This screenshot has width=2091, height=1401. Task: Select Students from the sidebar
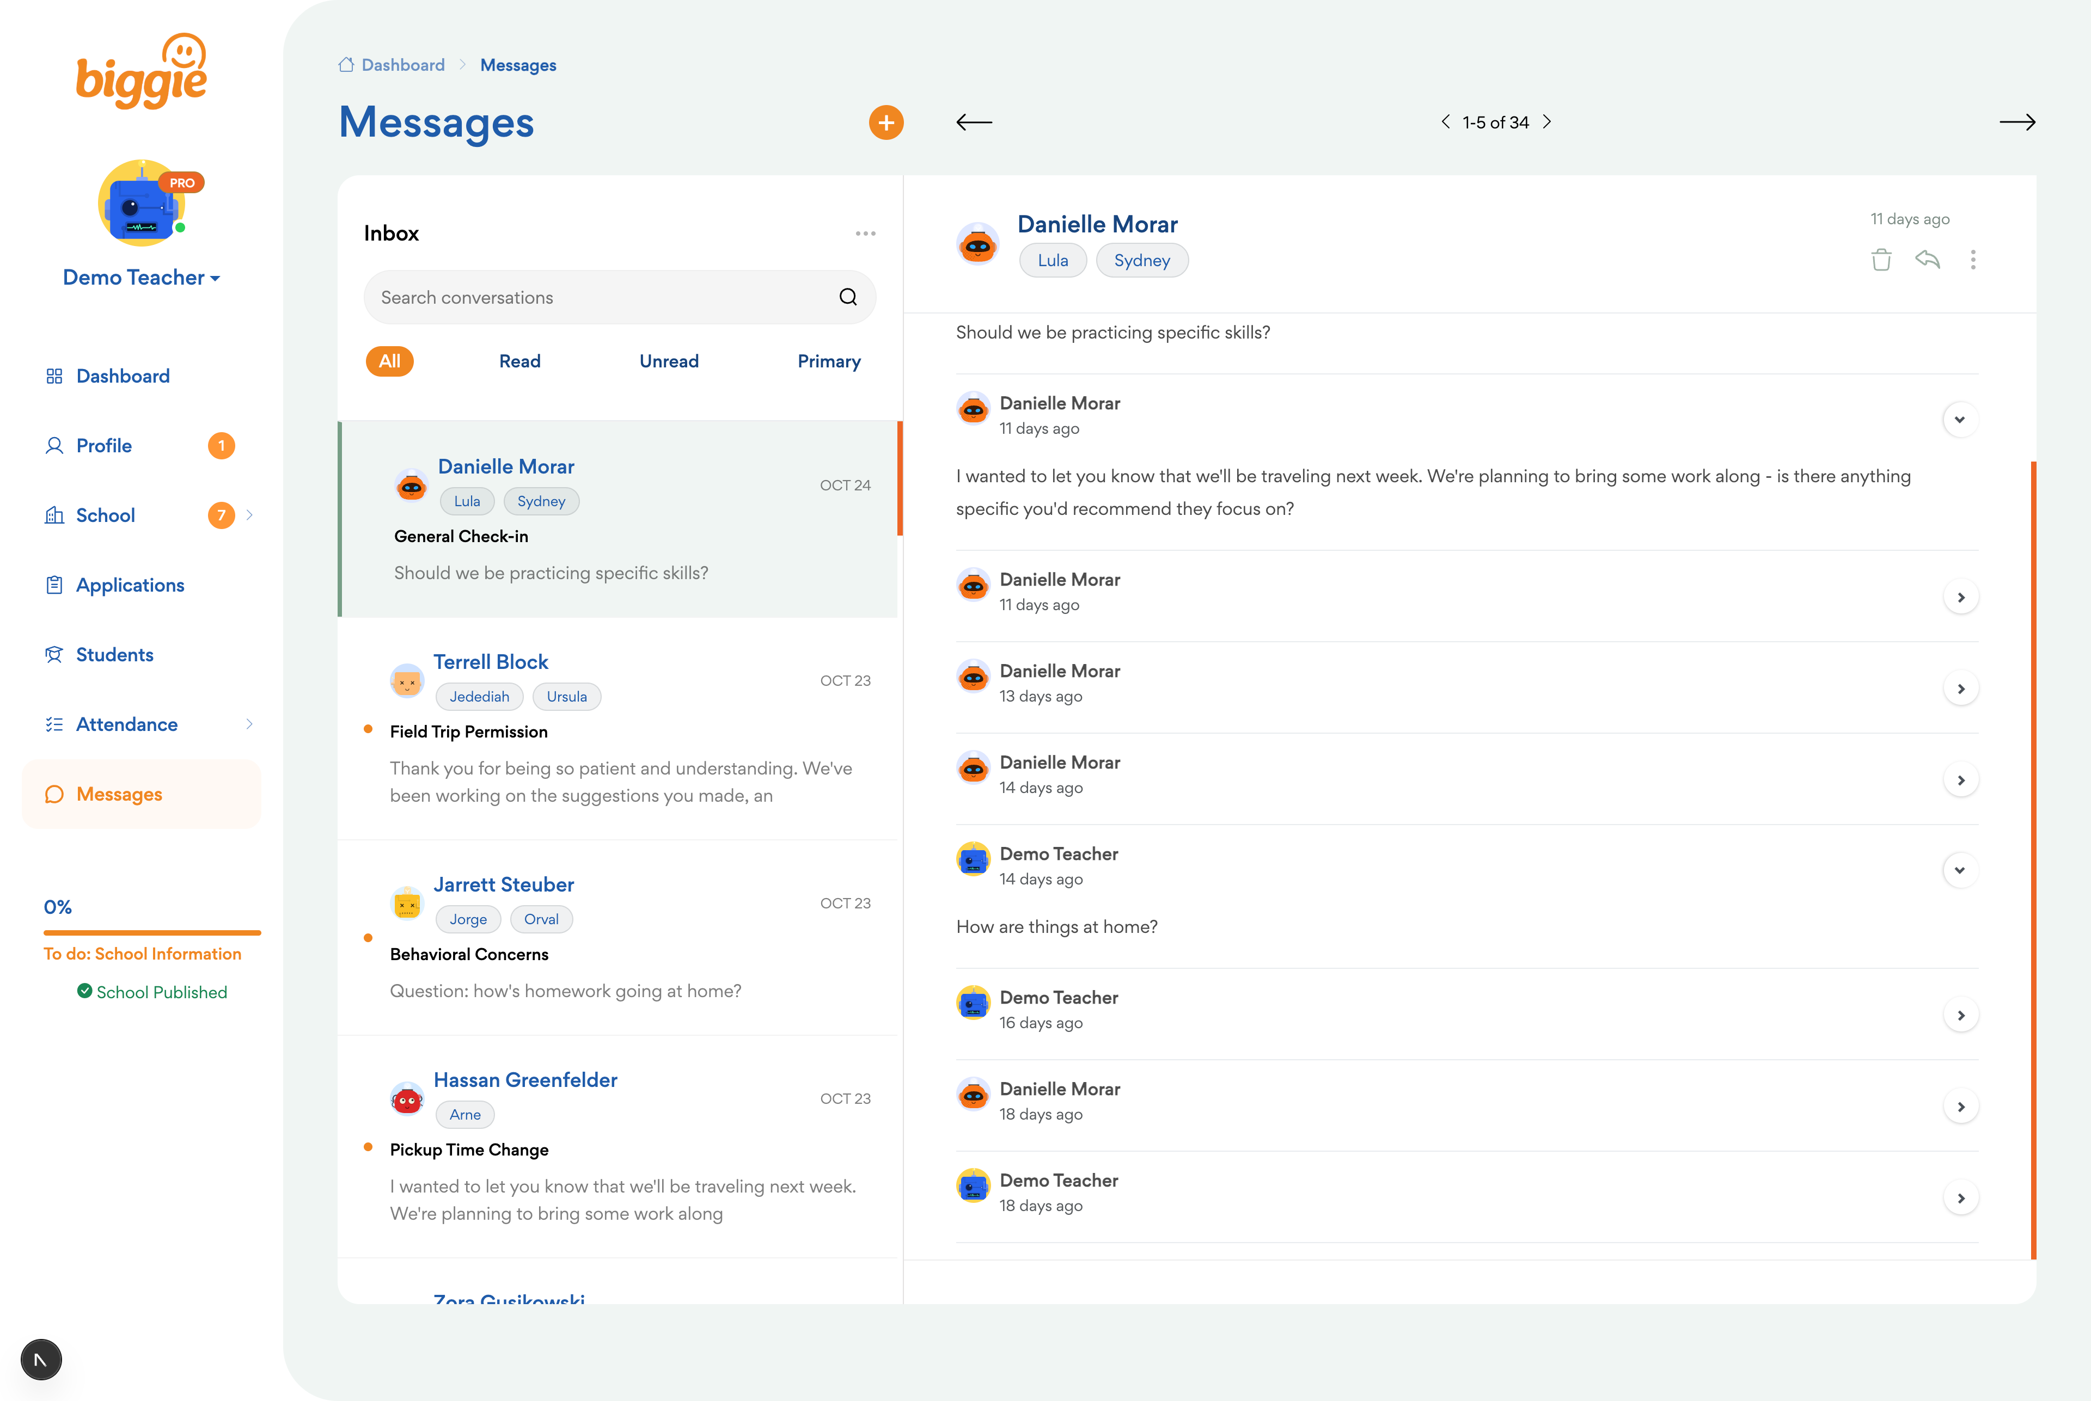pyautogui.click(x=114, y=654)
